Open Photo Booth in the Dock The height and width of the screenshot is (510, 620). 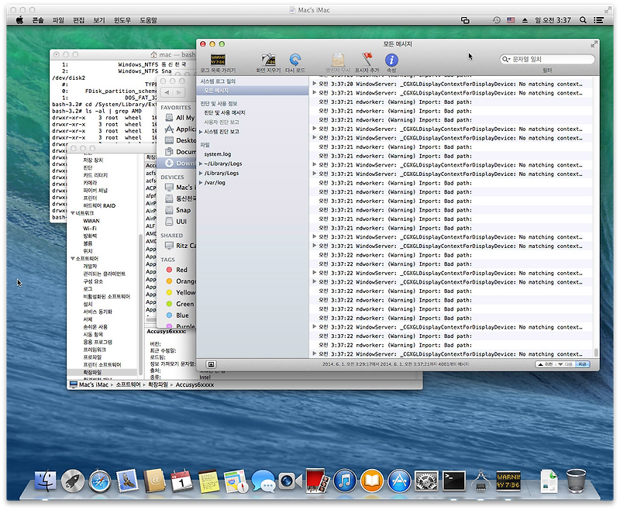coord(318,481)
